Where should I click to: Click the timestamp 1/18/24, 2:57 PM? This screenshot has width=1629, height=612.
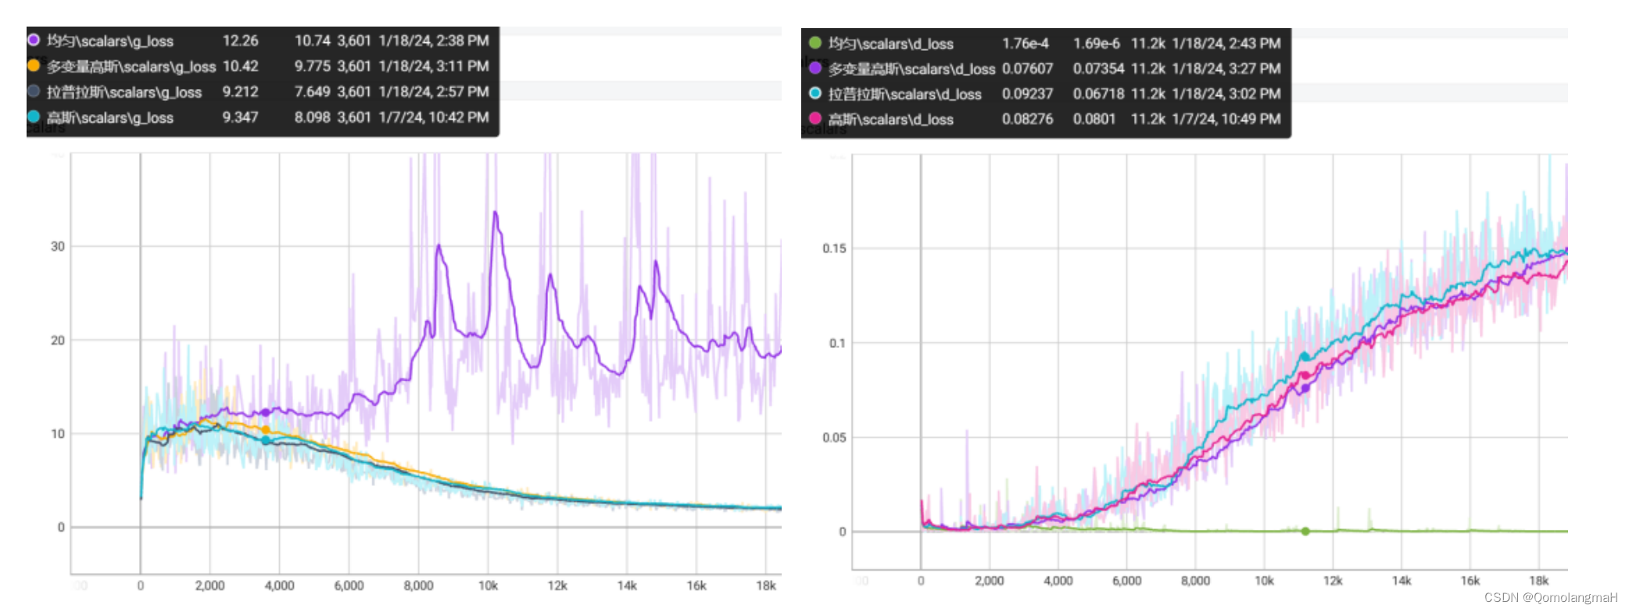[x=434, y=91]
